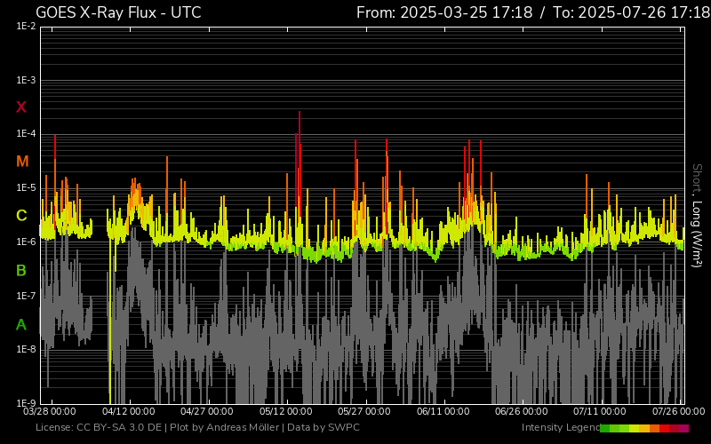The height and width of the screenshot is (444, 711).
Task: Click the 1E-2 y-axis label
Action: point(26,27)
